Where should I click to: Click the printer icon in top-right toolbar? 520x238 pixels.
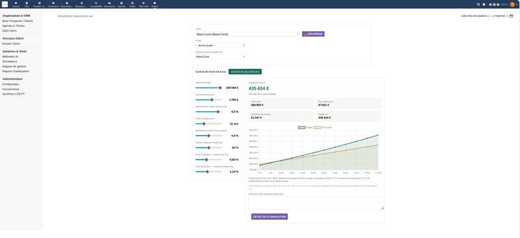(x=494, y=5)
